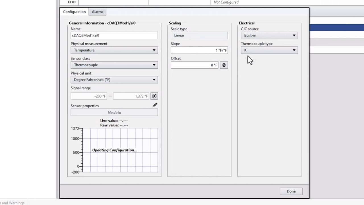Click the signal range minimum -200 °F field
This screenshot has width=364, height=205.
pos(89,96)
